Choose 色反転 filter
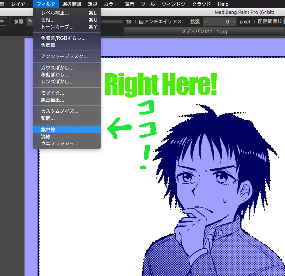285x276 pixels. pos(67,45)
